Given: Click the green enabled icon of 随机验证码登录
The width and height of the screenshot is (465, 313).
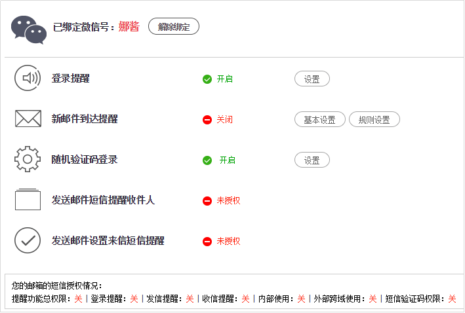Looking at the screenshot, I should coord(207,160).
